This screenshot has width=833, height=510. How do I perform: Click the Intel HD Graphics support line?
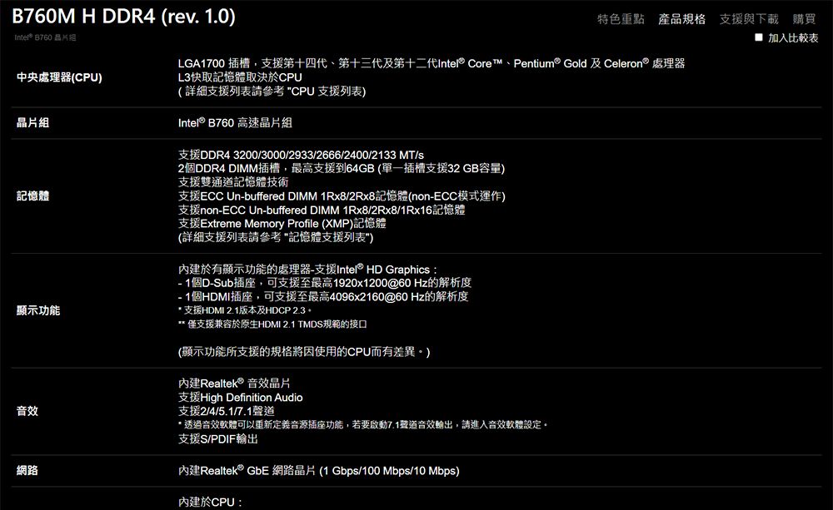click(307, 269)
